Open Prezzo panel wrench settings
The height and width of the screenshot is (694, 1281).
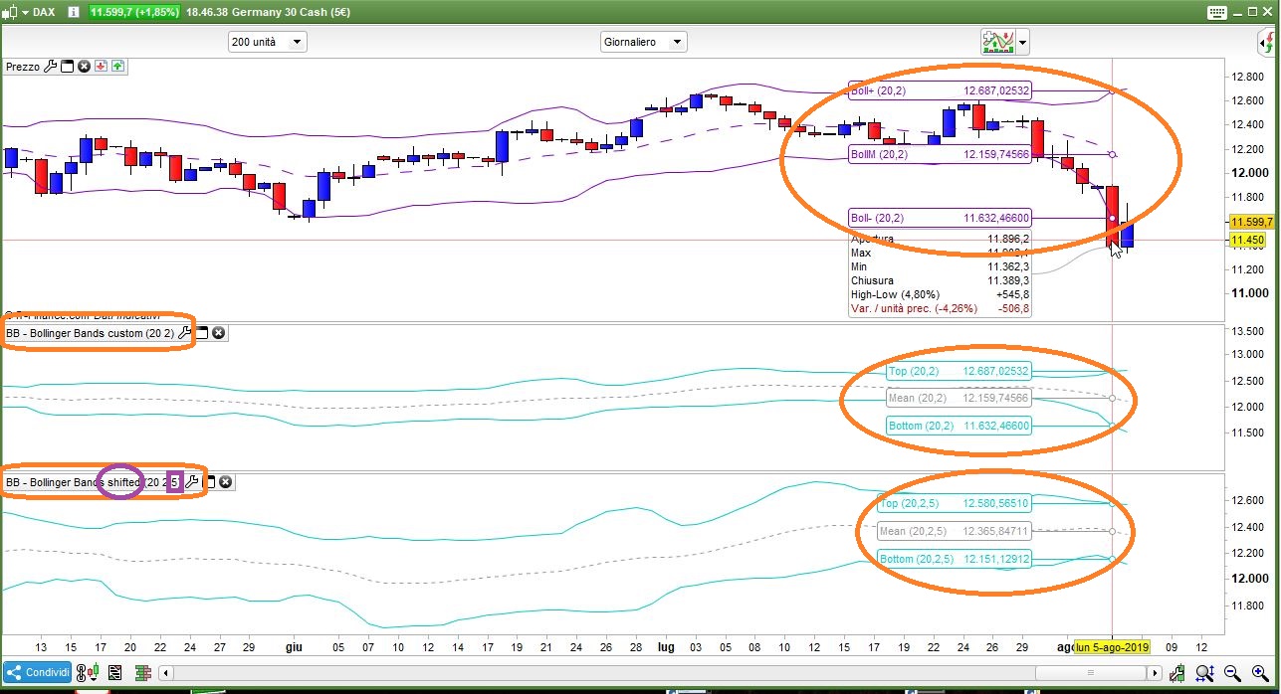(x=50, y=67)
